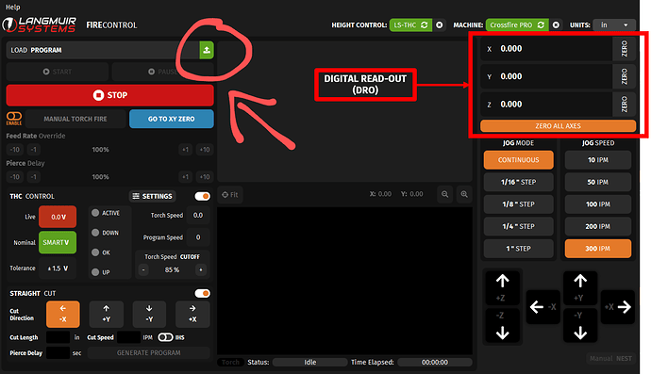Select the -Y cut direction
651x374 pixels.
[149, 315]
